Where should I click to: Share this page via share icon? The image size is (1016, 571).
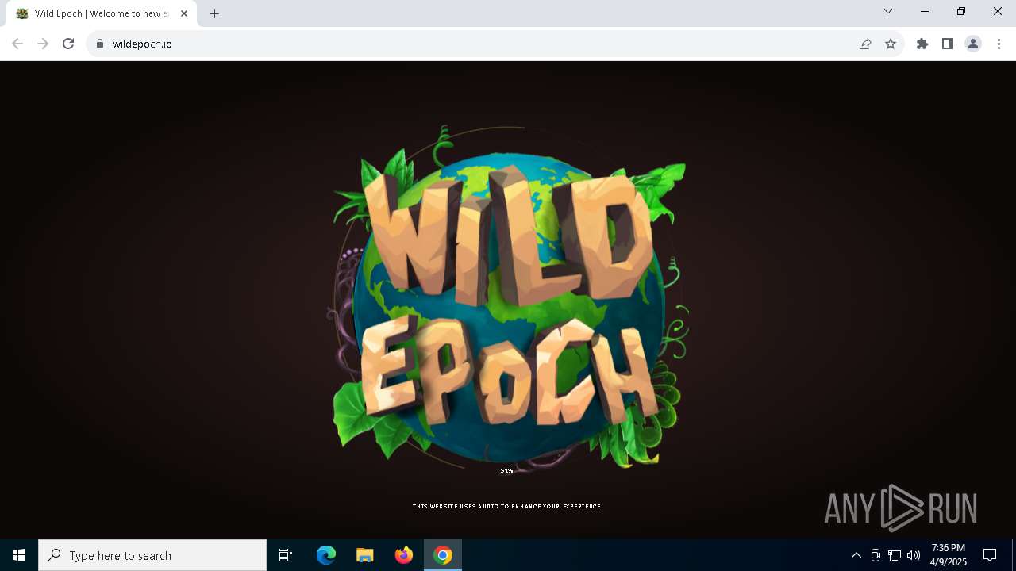tap(865, 44)
